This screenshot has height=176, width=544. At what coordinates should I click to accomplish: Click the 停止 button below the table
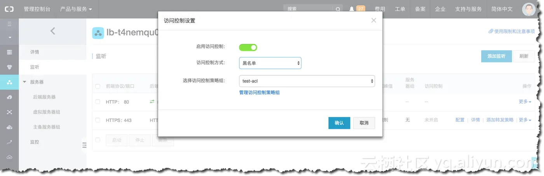(x=140, y=140)
